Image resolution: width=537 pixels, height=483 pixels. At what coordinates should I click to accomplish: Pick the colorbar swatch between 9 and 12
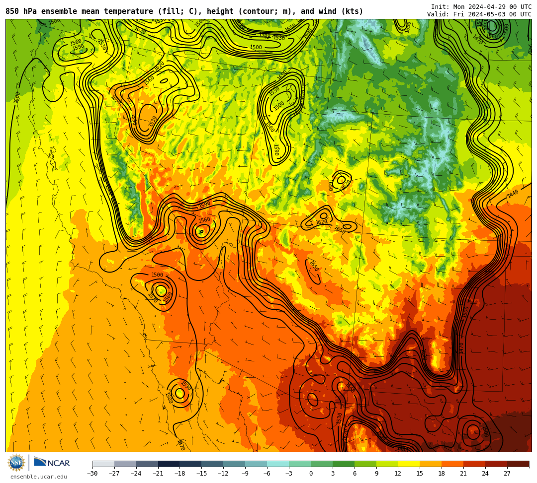click(387, 464)
